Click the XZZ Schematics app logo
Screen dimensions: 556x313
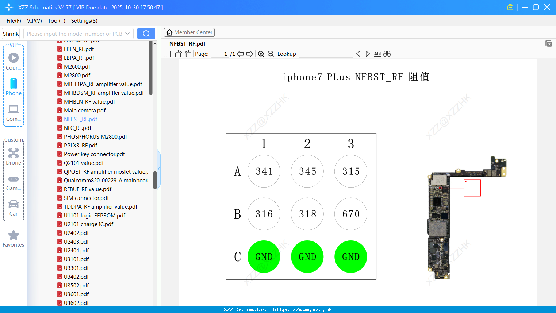click(x=9, y=7)
